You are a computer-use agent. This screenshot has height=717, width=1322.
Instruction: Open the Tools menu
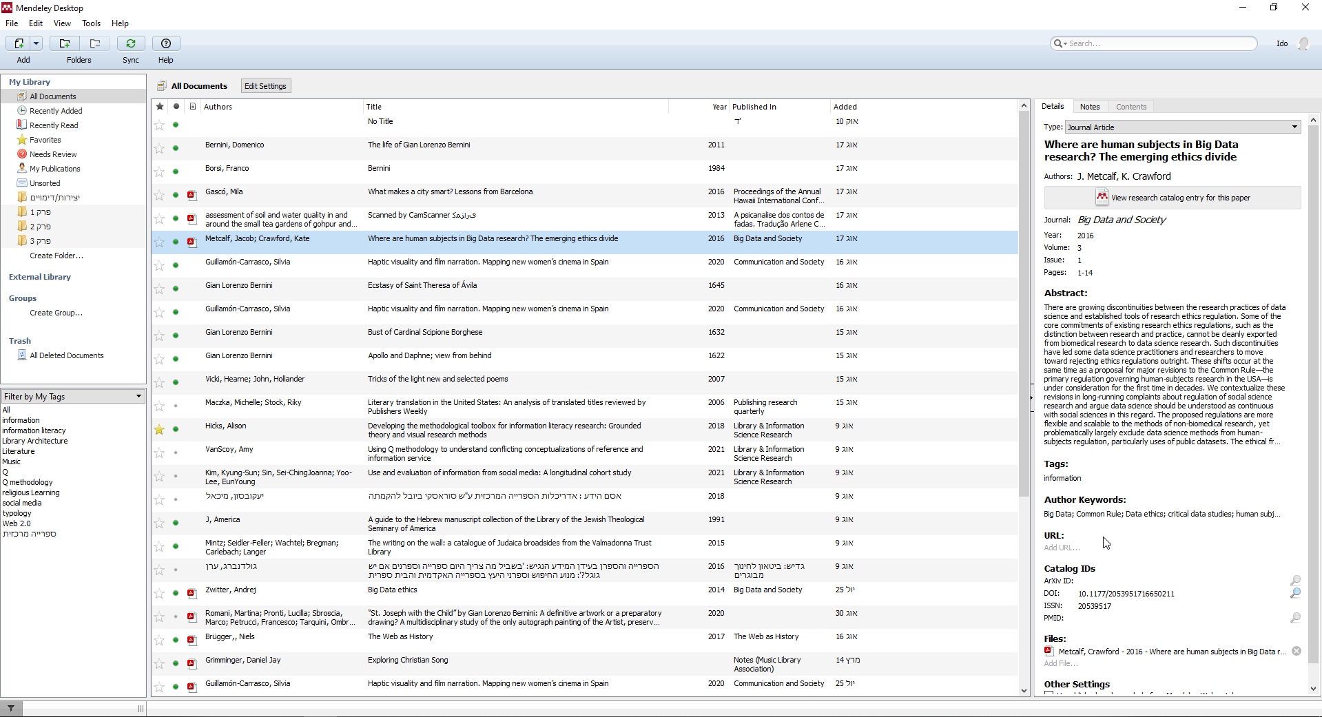pos(91,23)
